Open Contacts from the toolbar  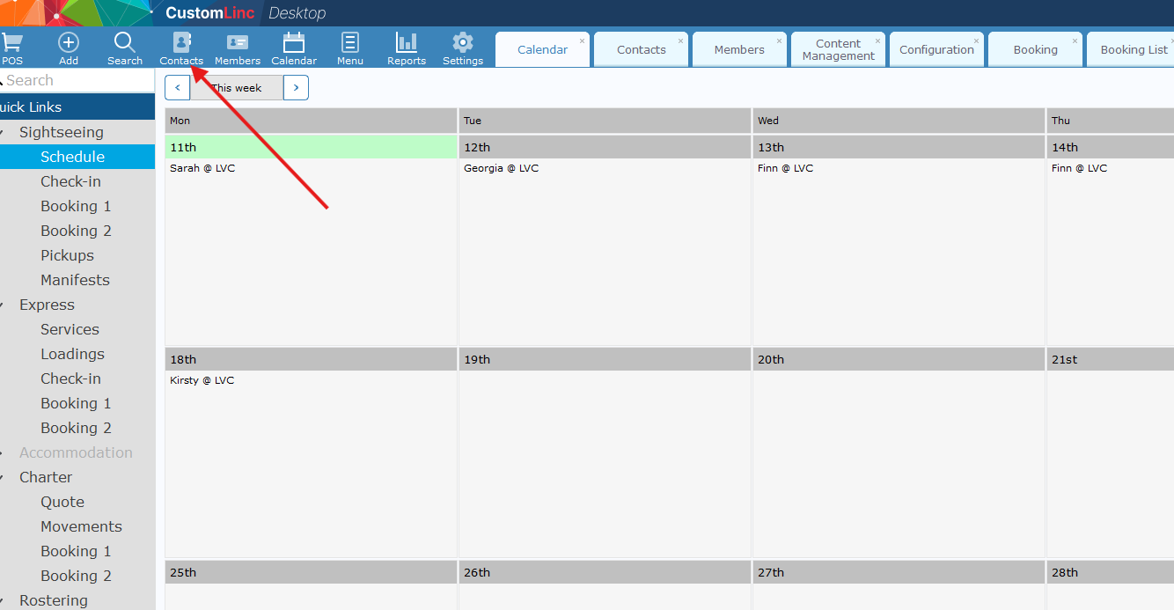click(x=181, y=48)
